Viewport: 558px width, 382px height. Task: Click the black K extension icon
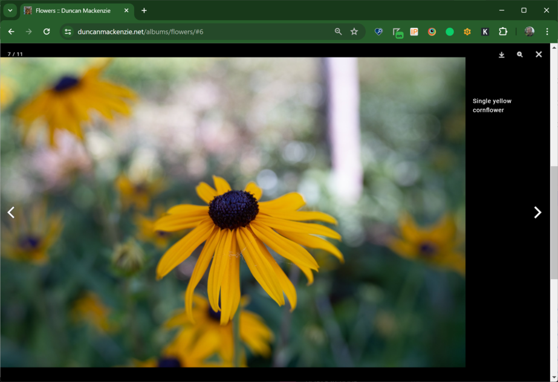(x=485, y=32)
